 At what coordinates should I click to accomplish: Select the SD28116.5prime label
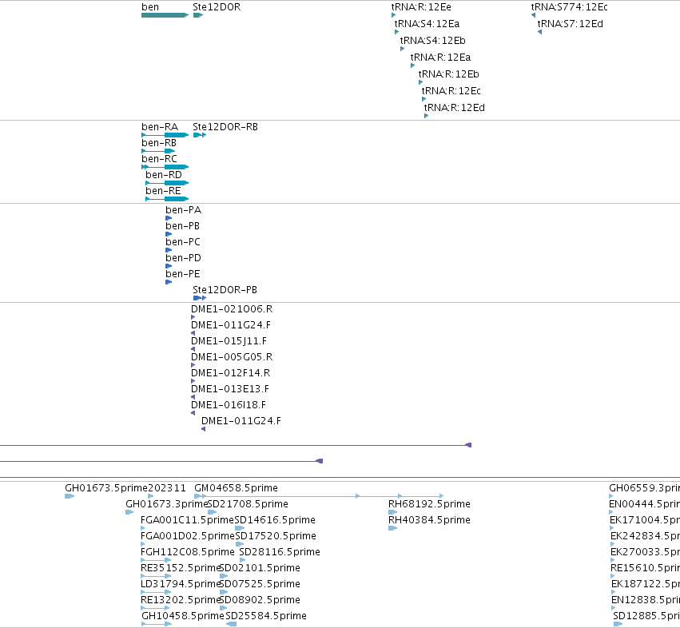click(x=280, y=553)
